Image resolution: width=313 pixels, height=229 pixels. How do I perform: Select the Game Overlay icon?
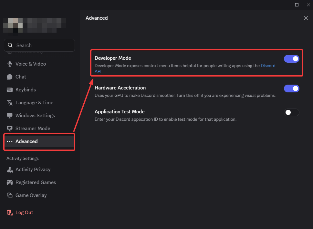click(10, 195)
